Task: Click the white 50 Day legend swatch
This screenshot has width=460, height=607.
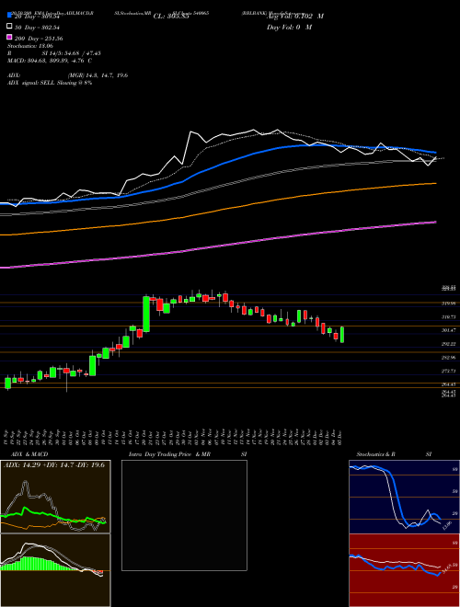Action: tap(9, 27)
